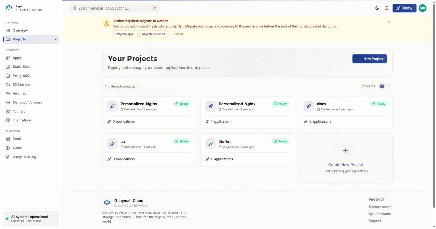Close the migration banner with the X
Screen dimensions: 436x229
pyautogui.click(x=389, y=22)
